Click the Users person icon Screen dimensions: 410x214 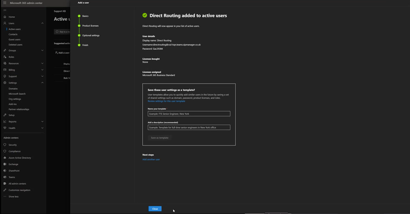point(5,23)
